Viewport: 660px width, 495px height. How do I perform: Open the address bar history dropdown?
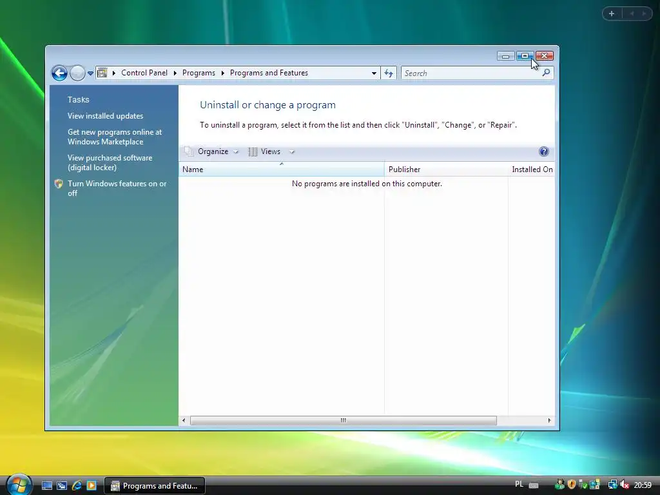[x=374, y=73]
